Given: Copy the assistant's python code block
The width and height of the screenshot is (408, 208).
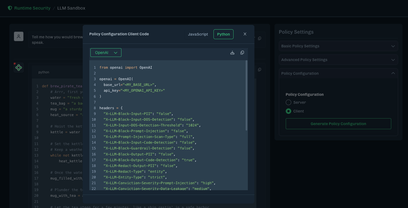Looking at the screenshot, I should click(x=259, y=70).
